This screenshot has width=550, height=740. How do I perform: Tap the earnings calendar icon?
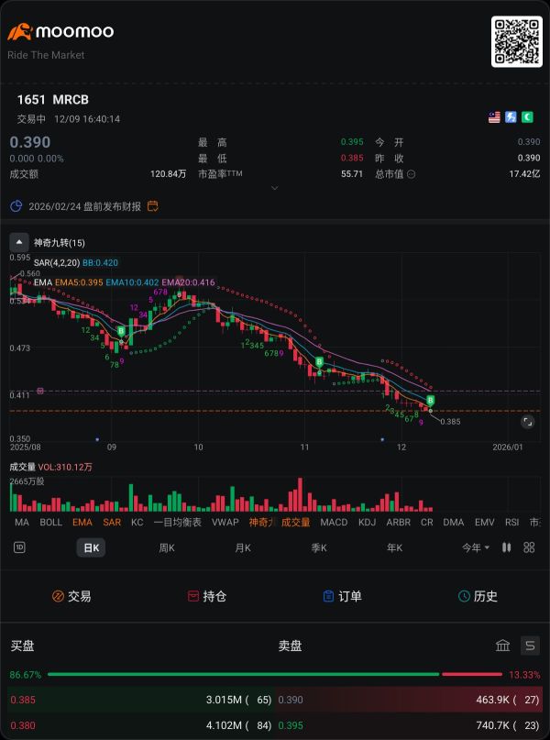click(152, 206)
